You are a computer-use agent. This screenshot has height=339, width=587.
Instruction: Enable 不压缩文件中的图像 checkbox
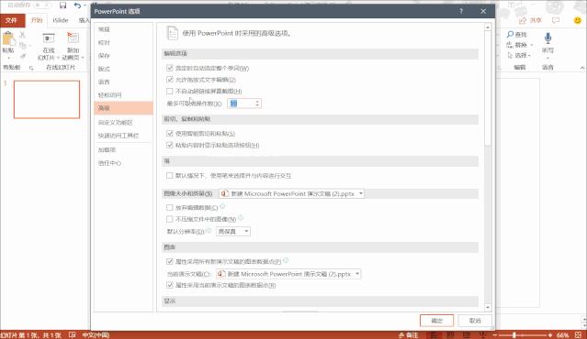point(170,219)
